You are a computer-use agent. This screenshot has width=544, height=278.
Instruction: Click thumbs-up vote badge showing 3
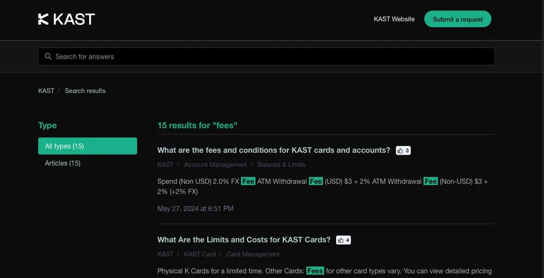tap(403, 151)
